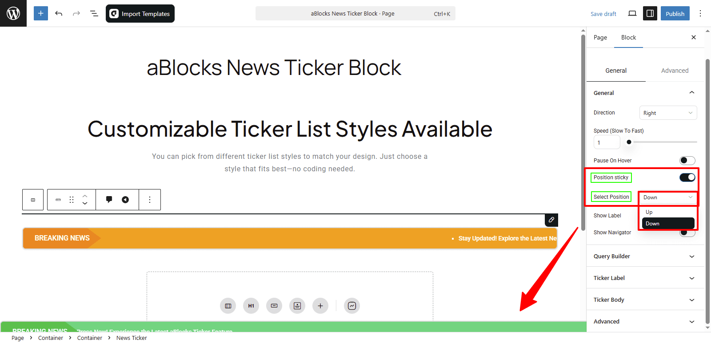Select the first Container breadcrumb
Viewport: 711px width, 343px height.
point(51,338)
